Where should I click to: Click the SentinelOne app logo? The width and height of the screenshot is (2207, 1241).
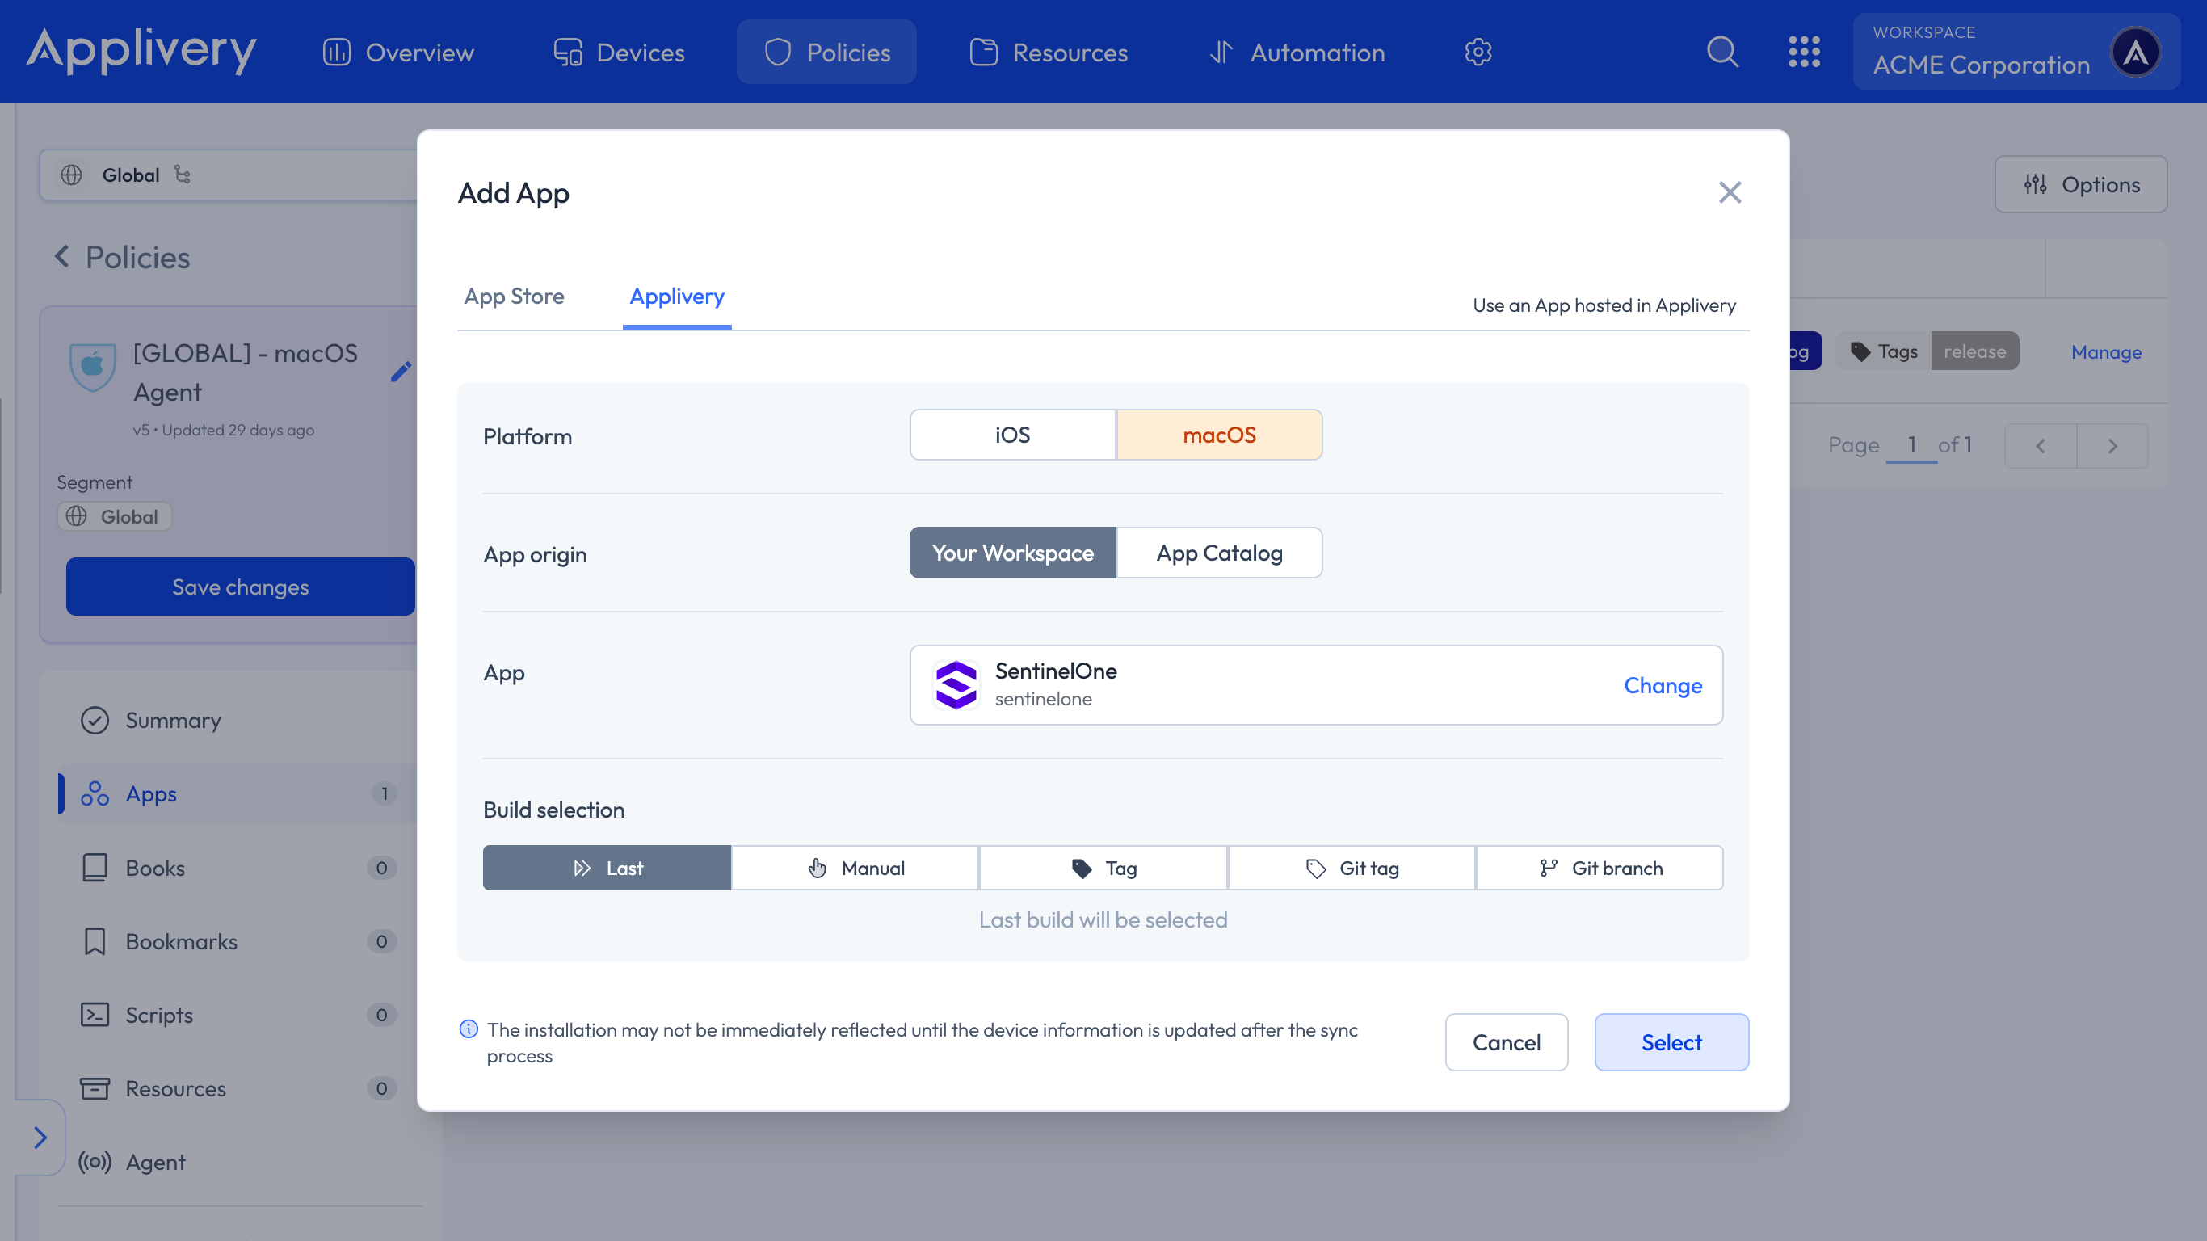pyautogui.click(x=956, y=685)
